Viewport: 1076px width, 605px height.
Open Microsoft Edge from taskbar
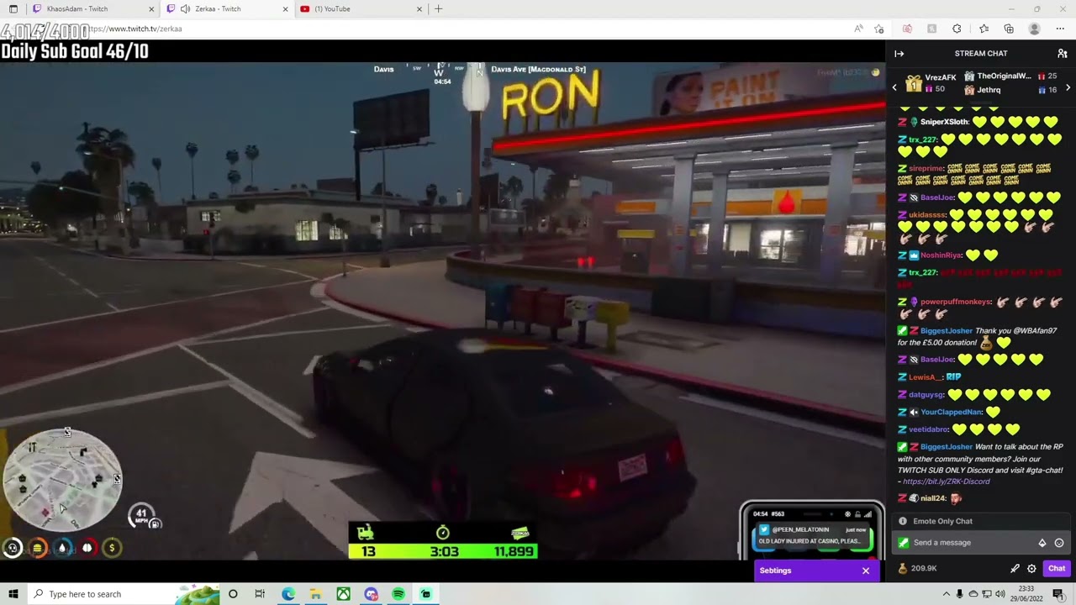click(x=287, y=594)
